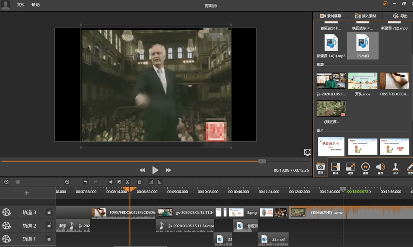Viewport: 413px width, 247px height.
Task: Click the film reel icon of 轨道 3
Action: [6, 212]
